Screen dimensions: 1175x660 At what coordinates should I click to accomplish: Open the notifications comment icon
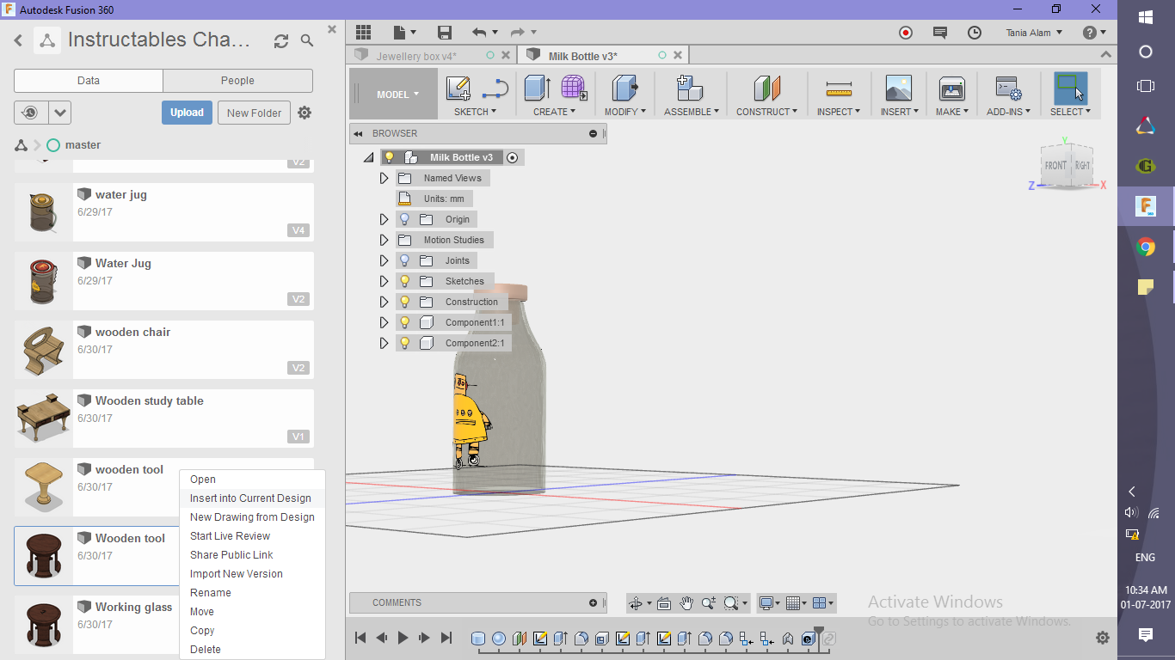pos(940,33)
